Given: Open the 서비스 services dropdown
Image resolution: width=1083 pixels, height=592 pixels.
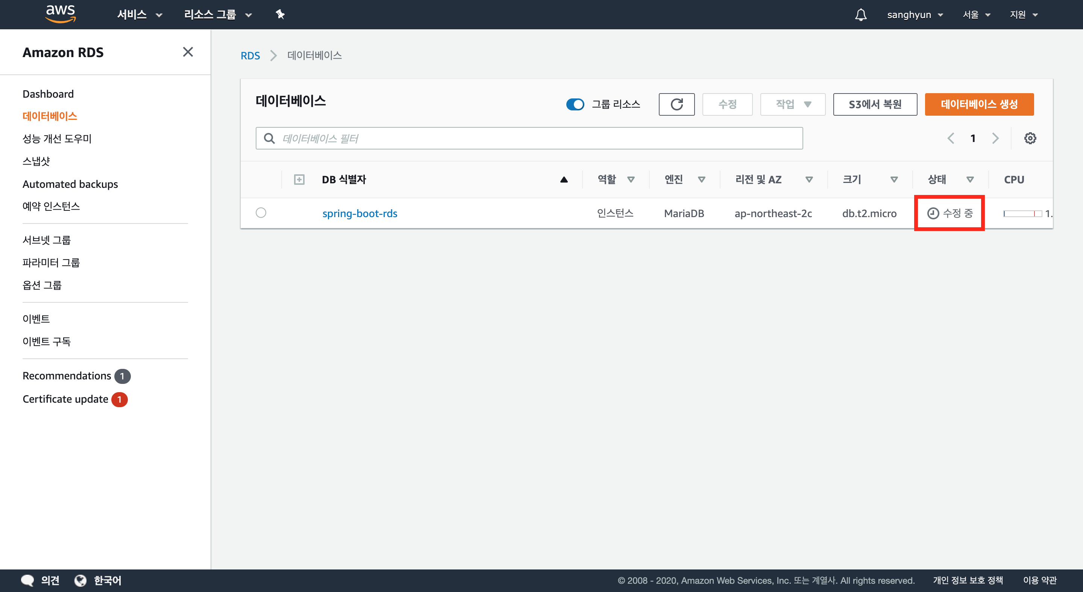Looking at the screenshot, I should (139, 15).
